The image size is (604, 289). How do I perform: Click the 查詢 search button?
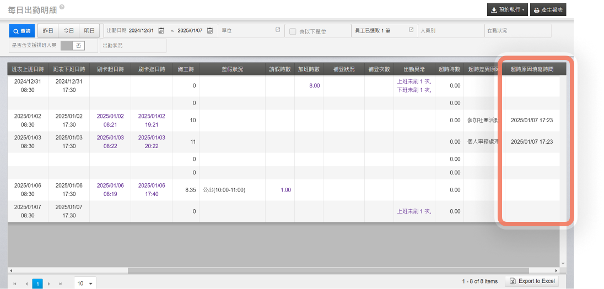[x=23, y=30]
